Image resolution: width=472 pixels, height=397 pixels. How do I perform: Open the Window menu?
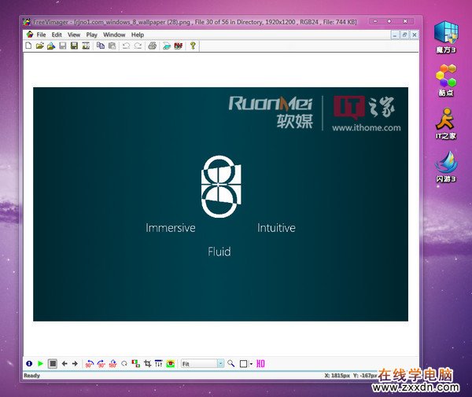click(x=114, y=35)
